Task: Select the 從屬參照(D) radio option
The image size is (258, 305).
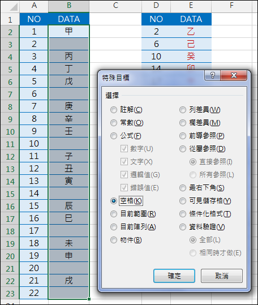Action: pos(183,149)
